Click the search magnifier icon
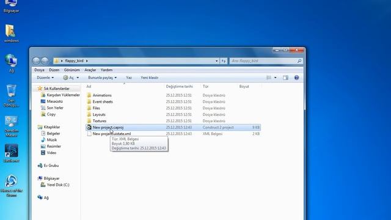391x220 pixels. [x=299, y=61]
